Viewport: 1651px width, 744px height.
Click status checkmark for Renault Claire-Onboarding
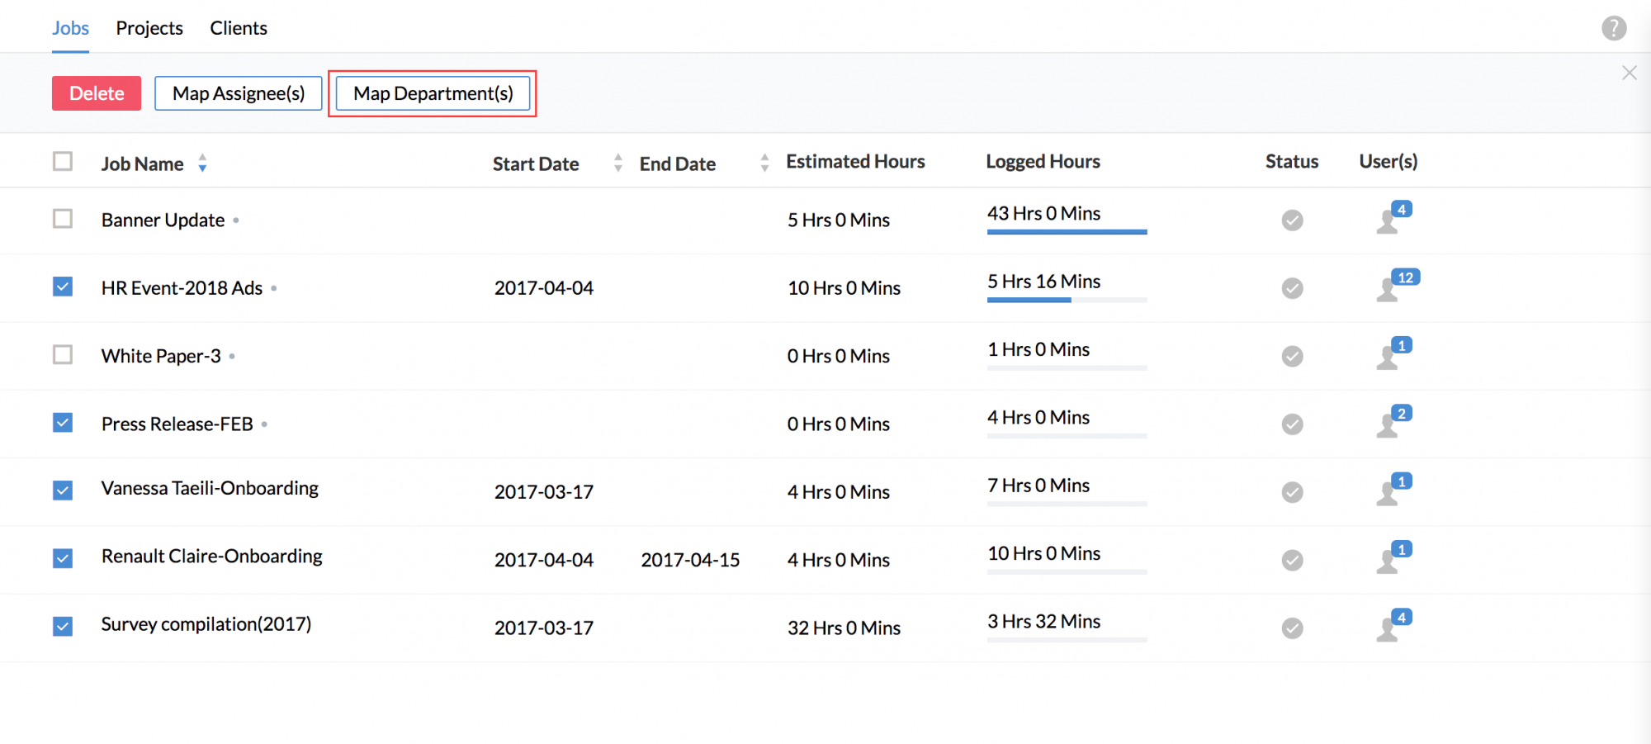tap(1292, 560)
